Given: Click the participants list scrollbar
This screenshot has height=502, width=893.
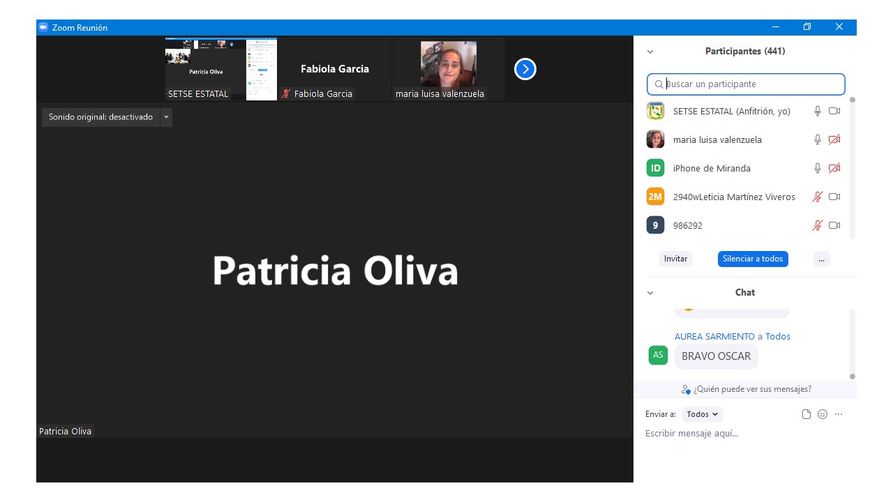Looking at the screenshot, I should (852, 167).
